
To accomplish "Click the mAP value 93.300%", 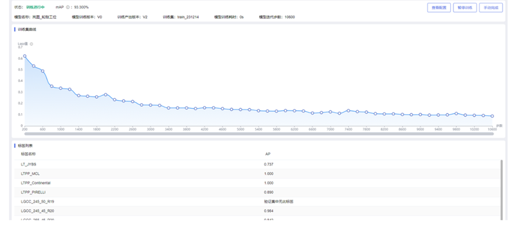I will (81, 7).
